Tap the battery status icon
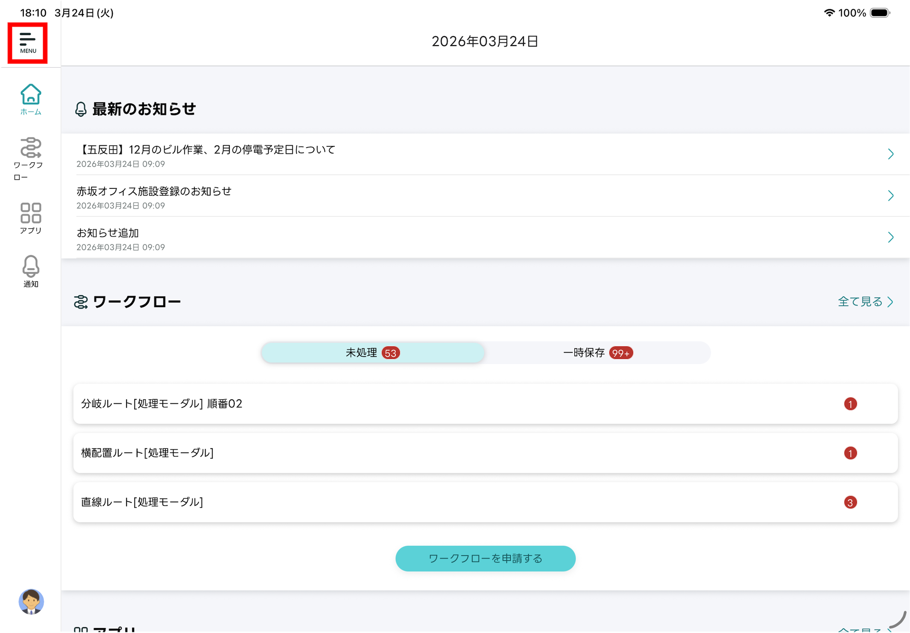This screenshot has height=633, width=910. (880, 13)
